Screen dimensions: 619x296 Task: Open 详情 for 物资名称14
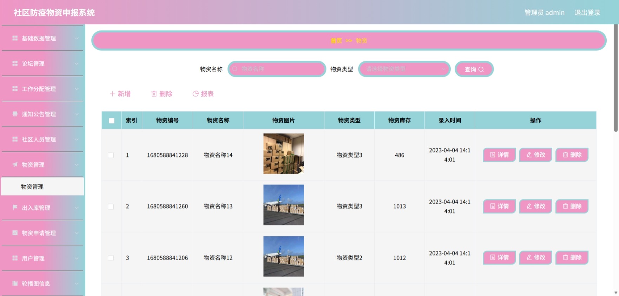pyautogui.click(x=499, y=155)
